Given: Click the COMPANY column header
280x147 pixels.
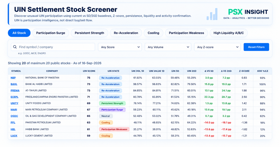Looking at the screenshot, I should pos(52,71).
